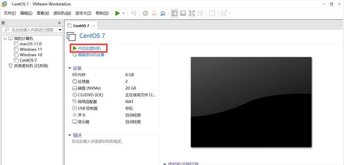Close the CentOS 7 tab

[x=94, y=26]
